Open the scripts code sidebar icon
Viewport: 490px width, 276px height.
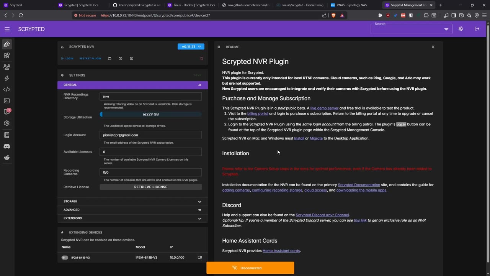coord(7,89)
